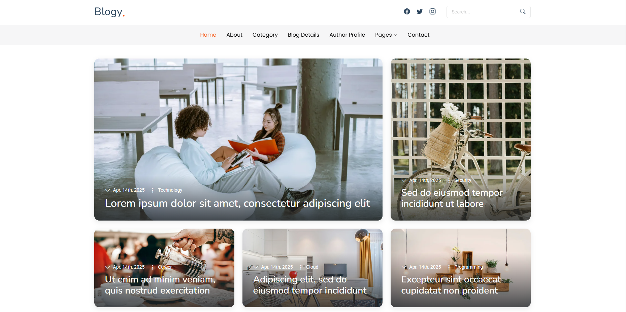Click the Blogy logo
Image resolution: width=626 pixels, height=312 pixels.
click(109, 12)
